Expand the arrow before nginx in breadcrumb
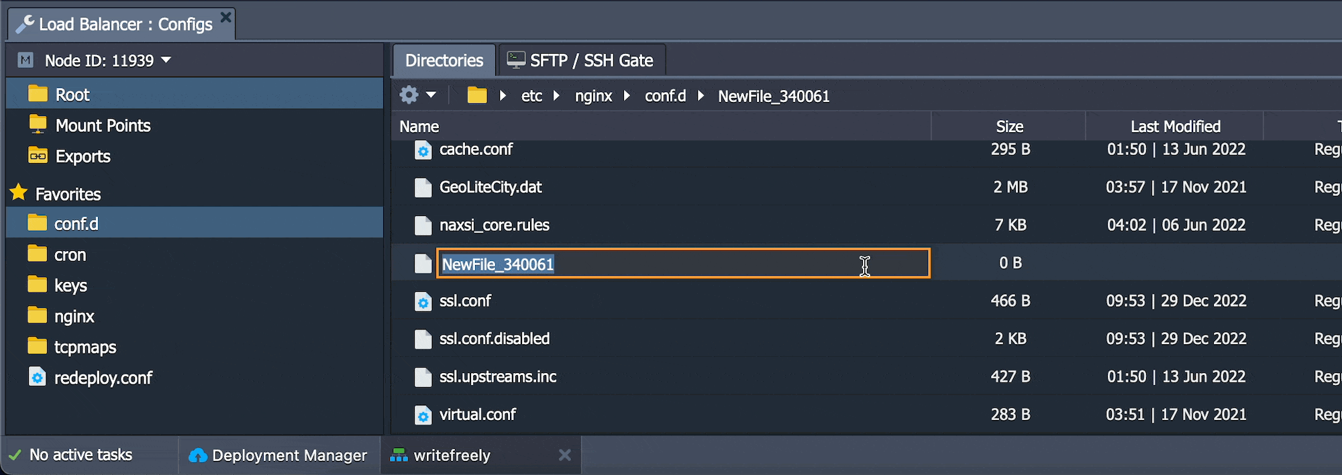This screenshot has height=475, width=1342. click(556, 95)
